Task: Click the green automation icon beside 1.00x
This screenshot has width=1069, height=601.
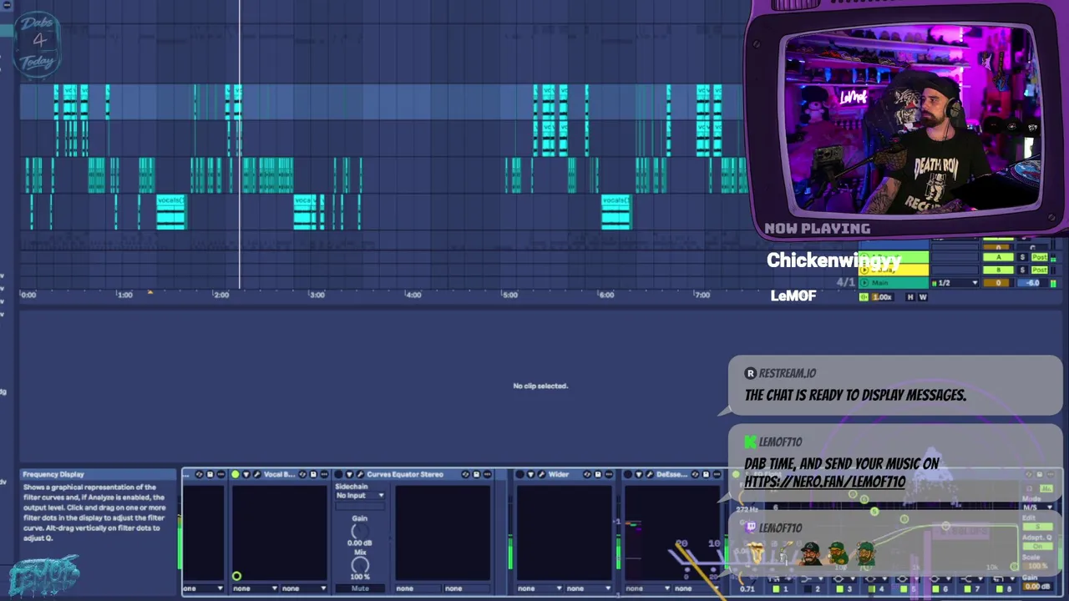Action: click(x=864, y=297)
